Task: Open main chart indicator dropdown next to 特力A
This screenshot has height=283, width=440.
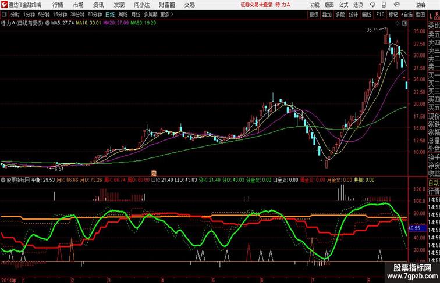Action: coord(47,23)
